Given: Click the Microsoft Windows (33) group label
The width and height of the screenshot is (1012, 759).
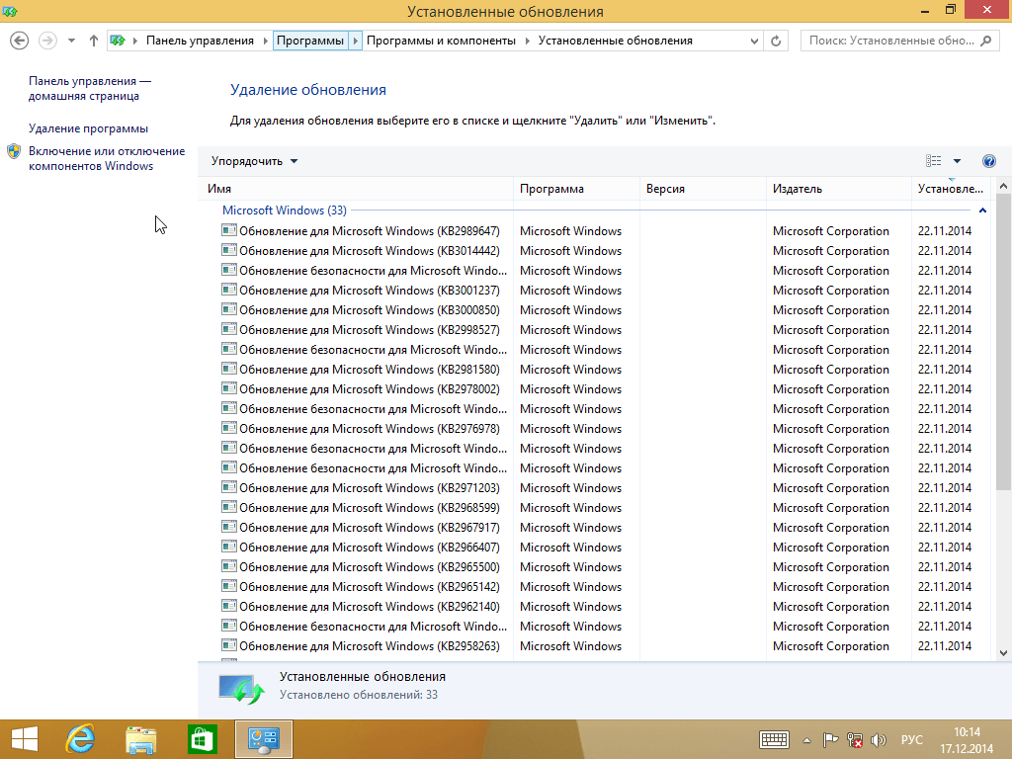Looking at the screenshot, I should pyautogui.click(x=284, y=211).
